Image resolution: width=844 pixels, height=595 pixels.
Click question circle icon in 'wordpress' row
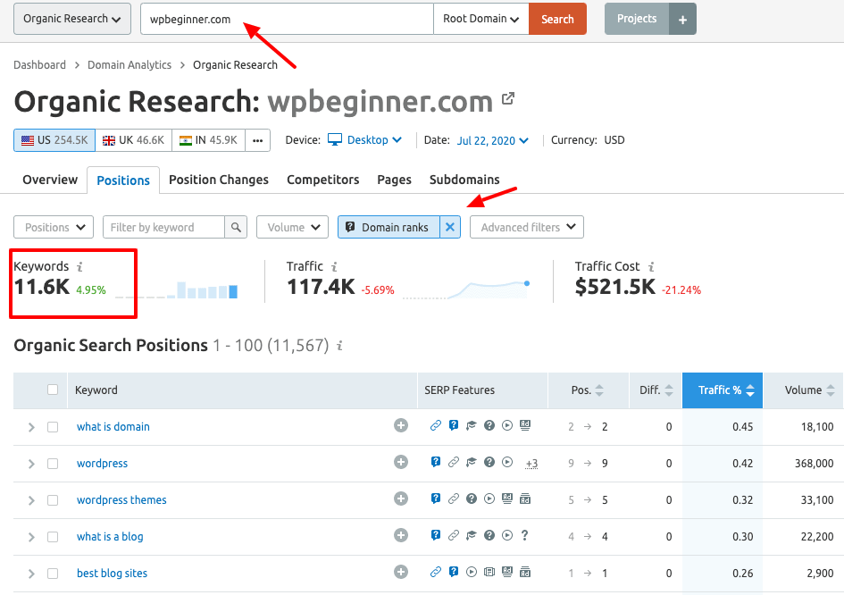(489, 463)
